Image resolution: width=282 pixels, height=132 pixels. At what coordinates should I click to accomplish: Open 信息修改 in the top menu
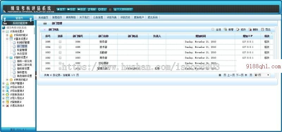point(57,17)
